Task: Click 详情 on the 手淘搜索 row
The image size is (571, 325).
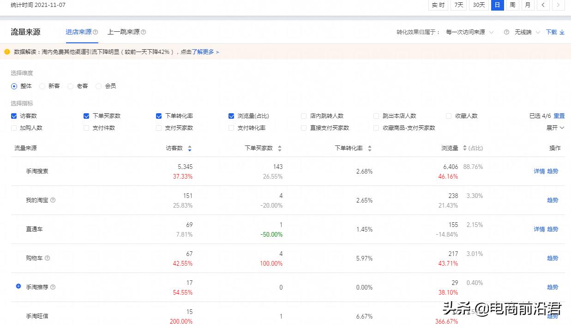Action: pos(539,171)
